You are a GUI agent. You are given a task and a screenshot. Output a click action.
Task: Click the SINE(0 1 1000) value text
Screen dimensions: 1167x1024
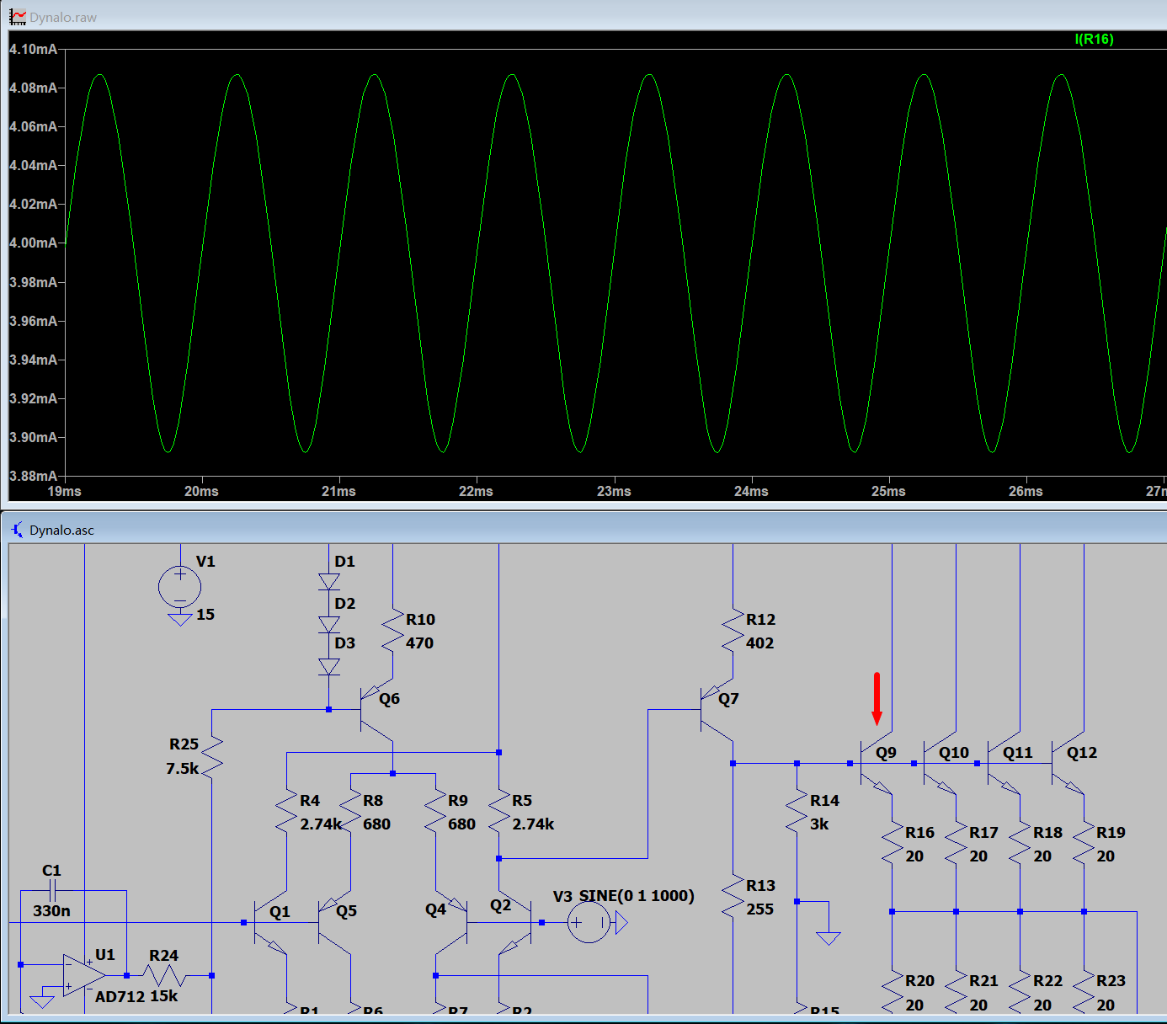tap(637, 896)
